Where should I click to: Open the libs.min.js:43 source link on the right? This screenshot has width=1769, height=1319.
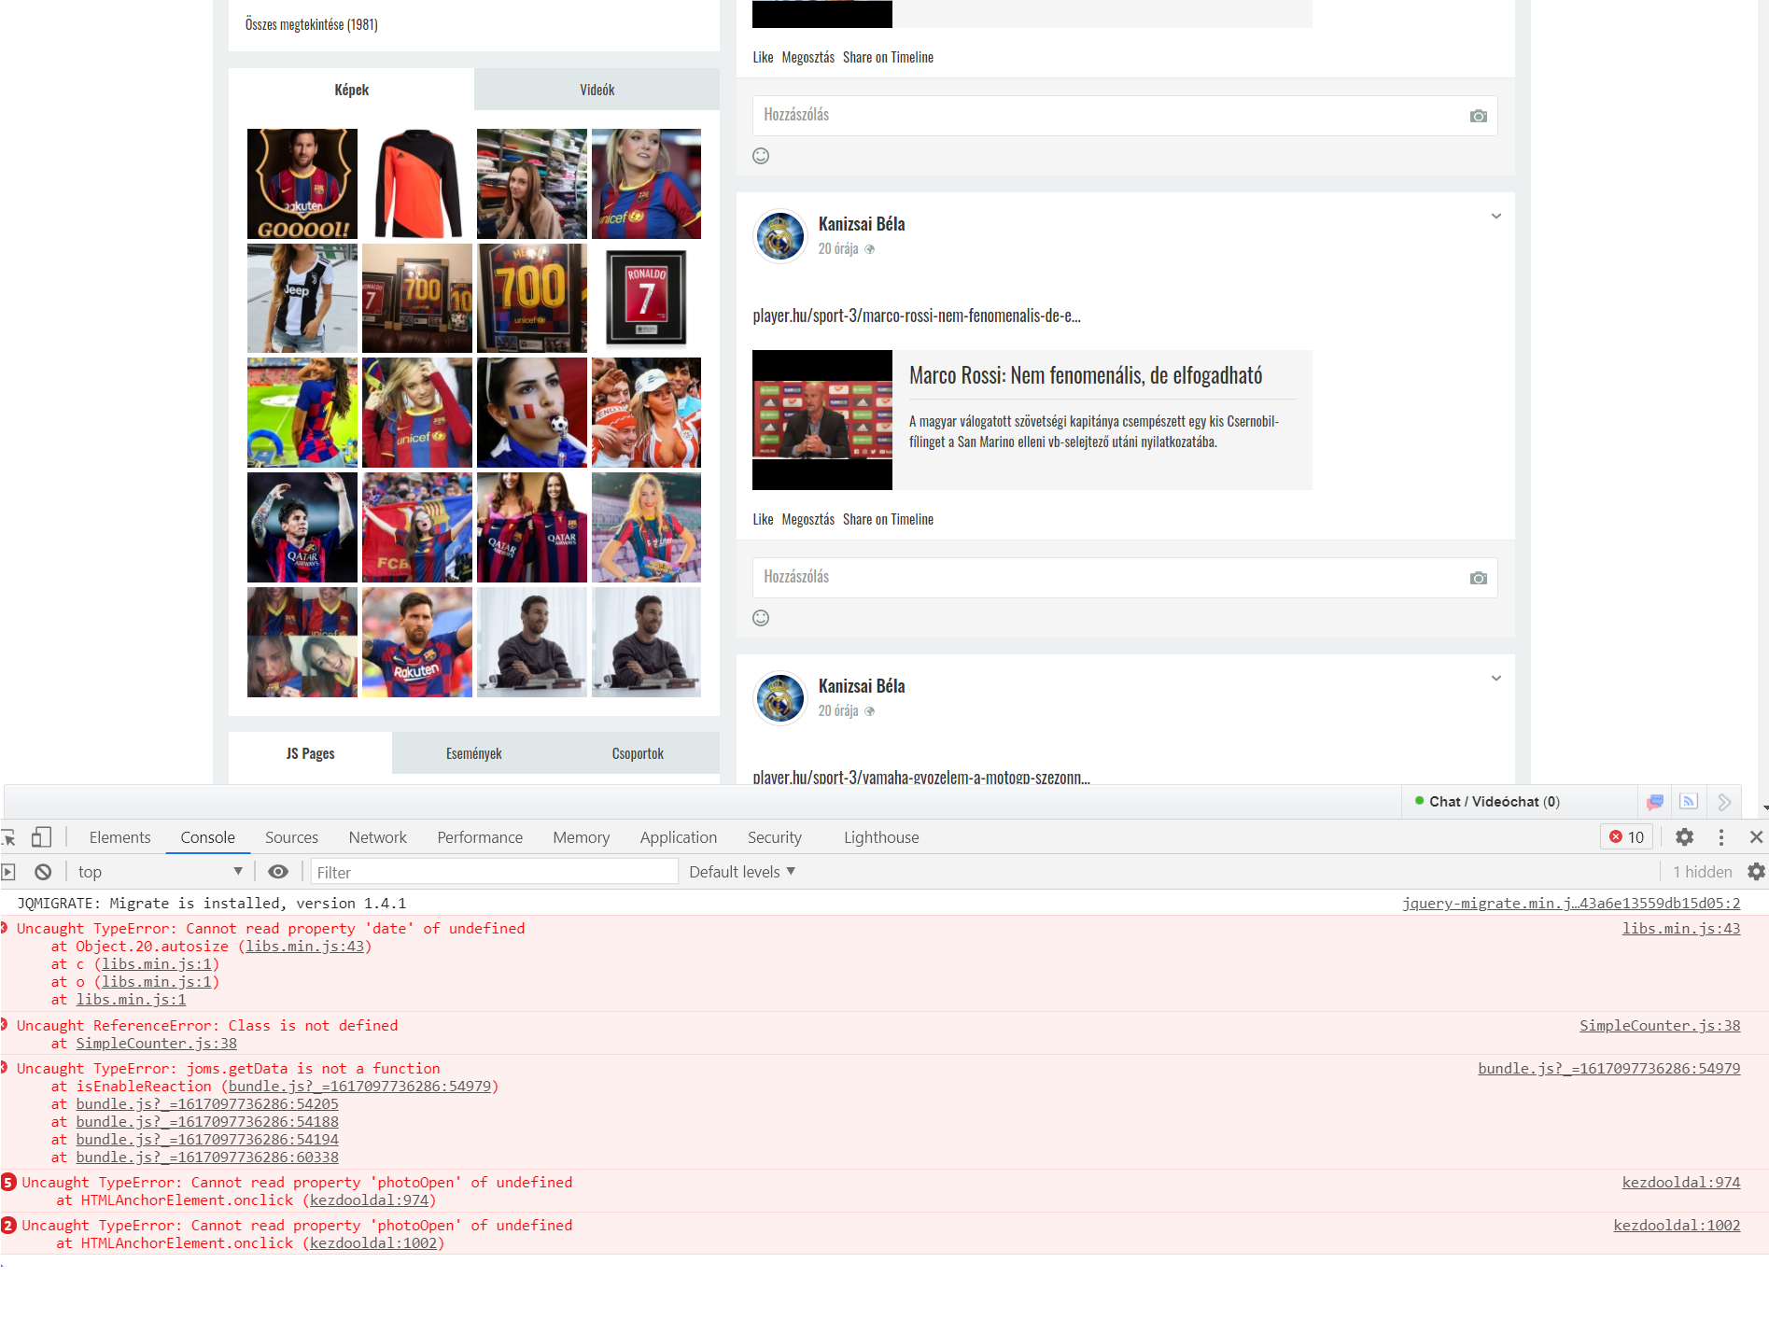click(1681, 929)
